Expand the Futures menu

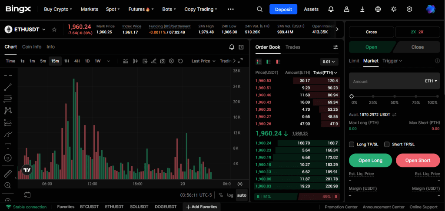[141, 10]
